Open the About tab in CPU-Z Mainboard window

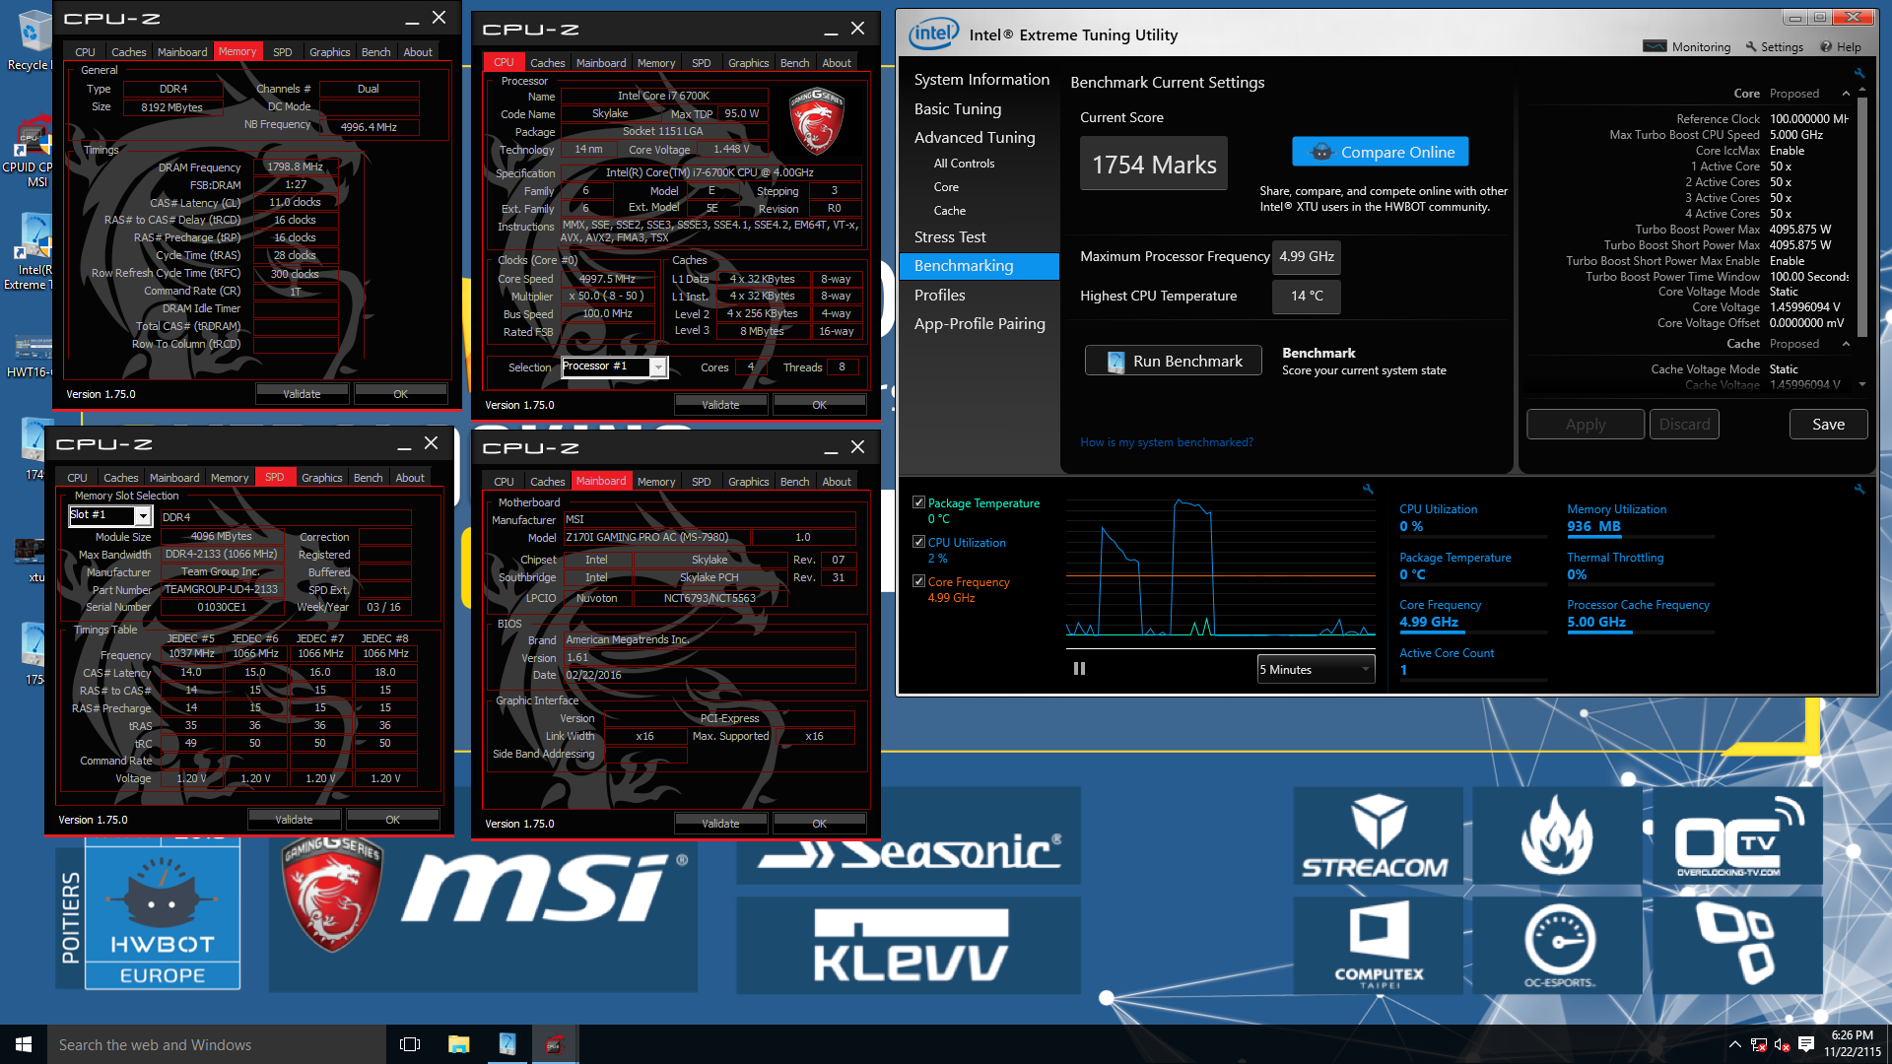(x=837, y=482)
